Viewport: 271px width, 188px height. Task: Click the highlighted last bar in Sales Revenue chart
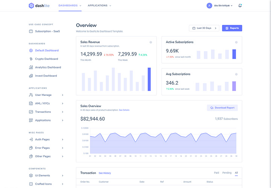(x=149, y=79)
